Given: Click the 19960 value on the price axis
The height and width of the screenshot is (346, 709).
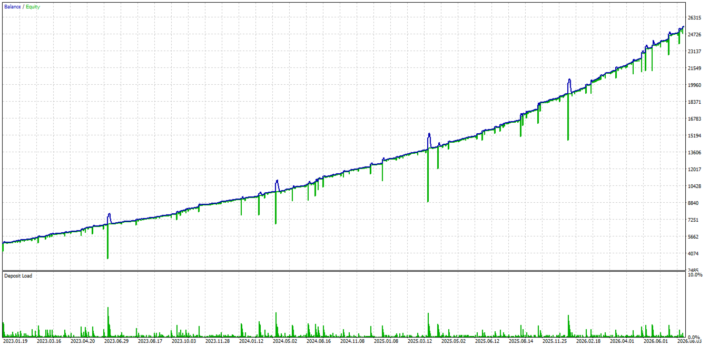Looking at the screenshot, I should coord(694,85).
